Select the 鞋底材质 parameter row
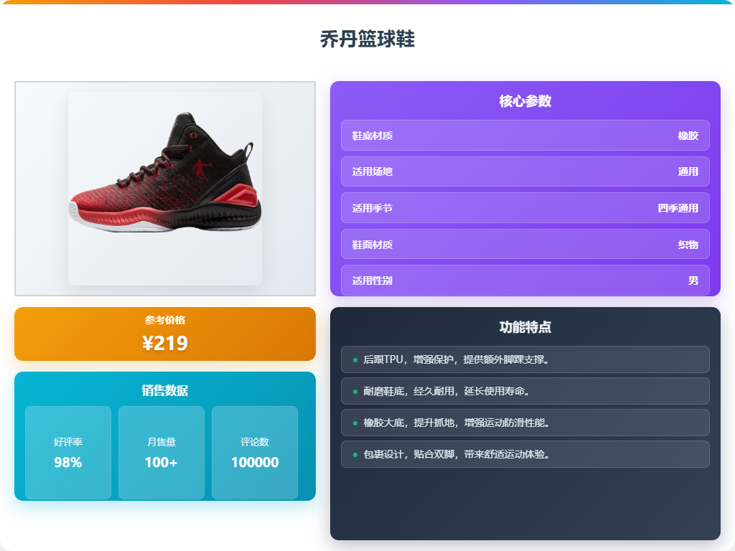 click(525, 136)
